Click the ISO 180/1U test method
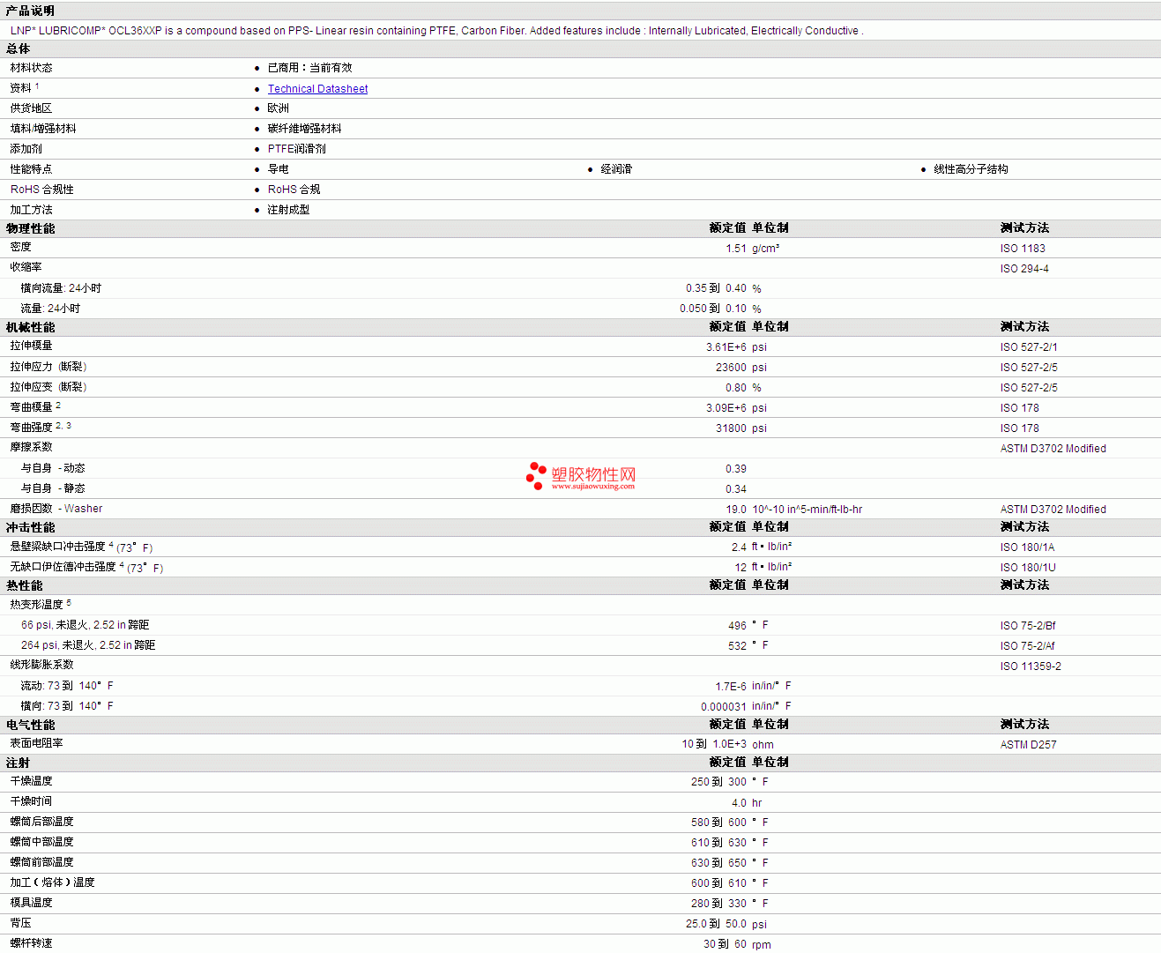 tap(1028, 568)
